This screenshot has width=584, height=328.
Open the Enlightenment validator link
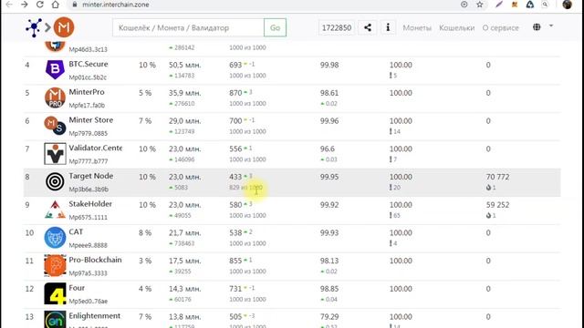tap(95, 316)
